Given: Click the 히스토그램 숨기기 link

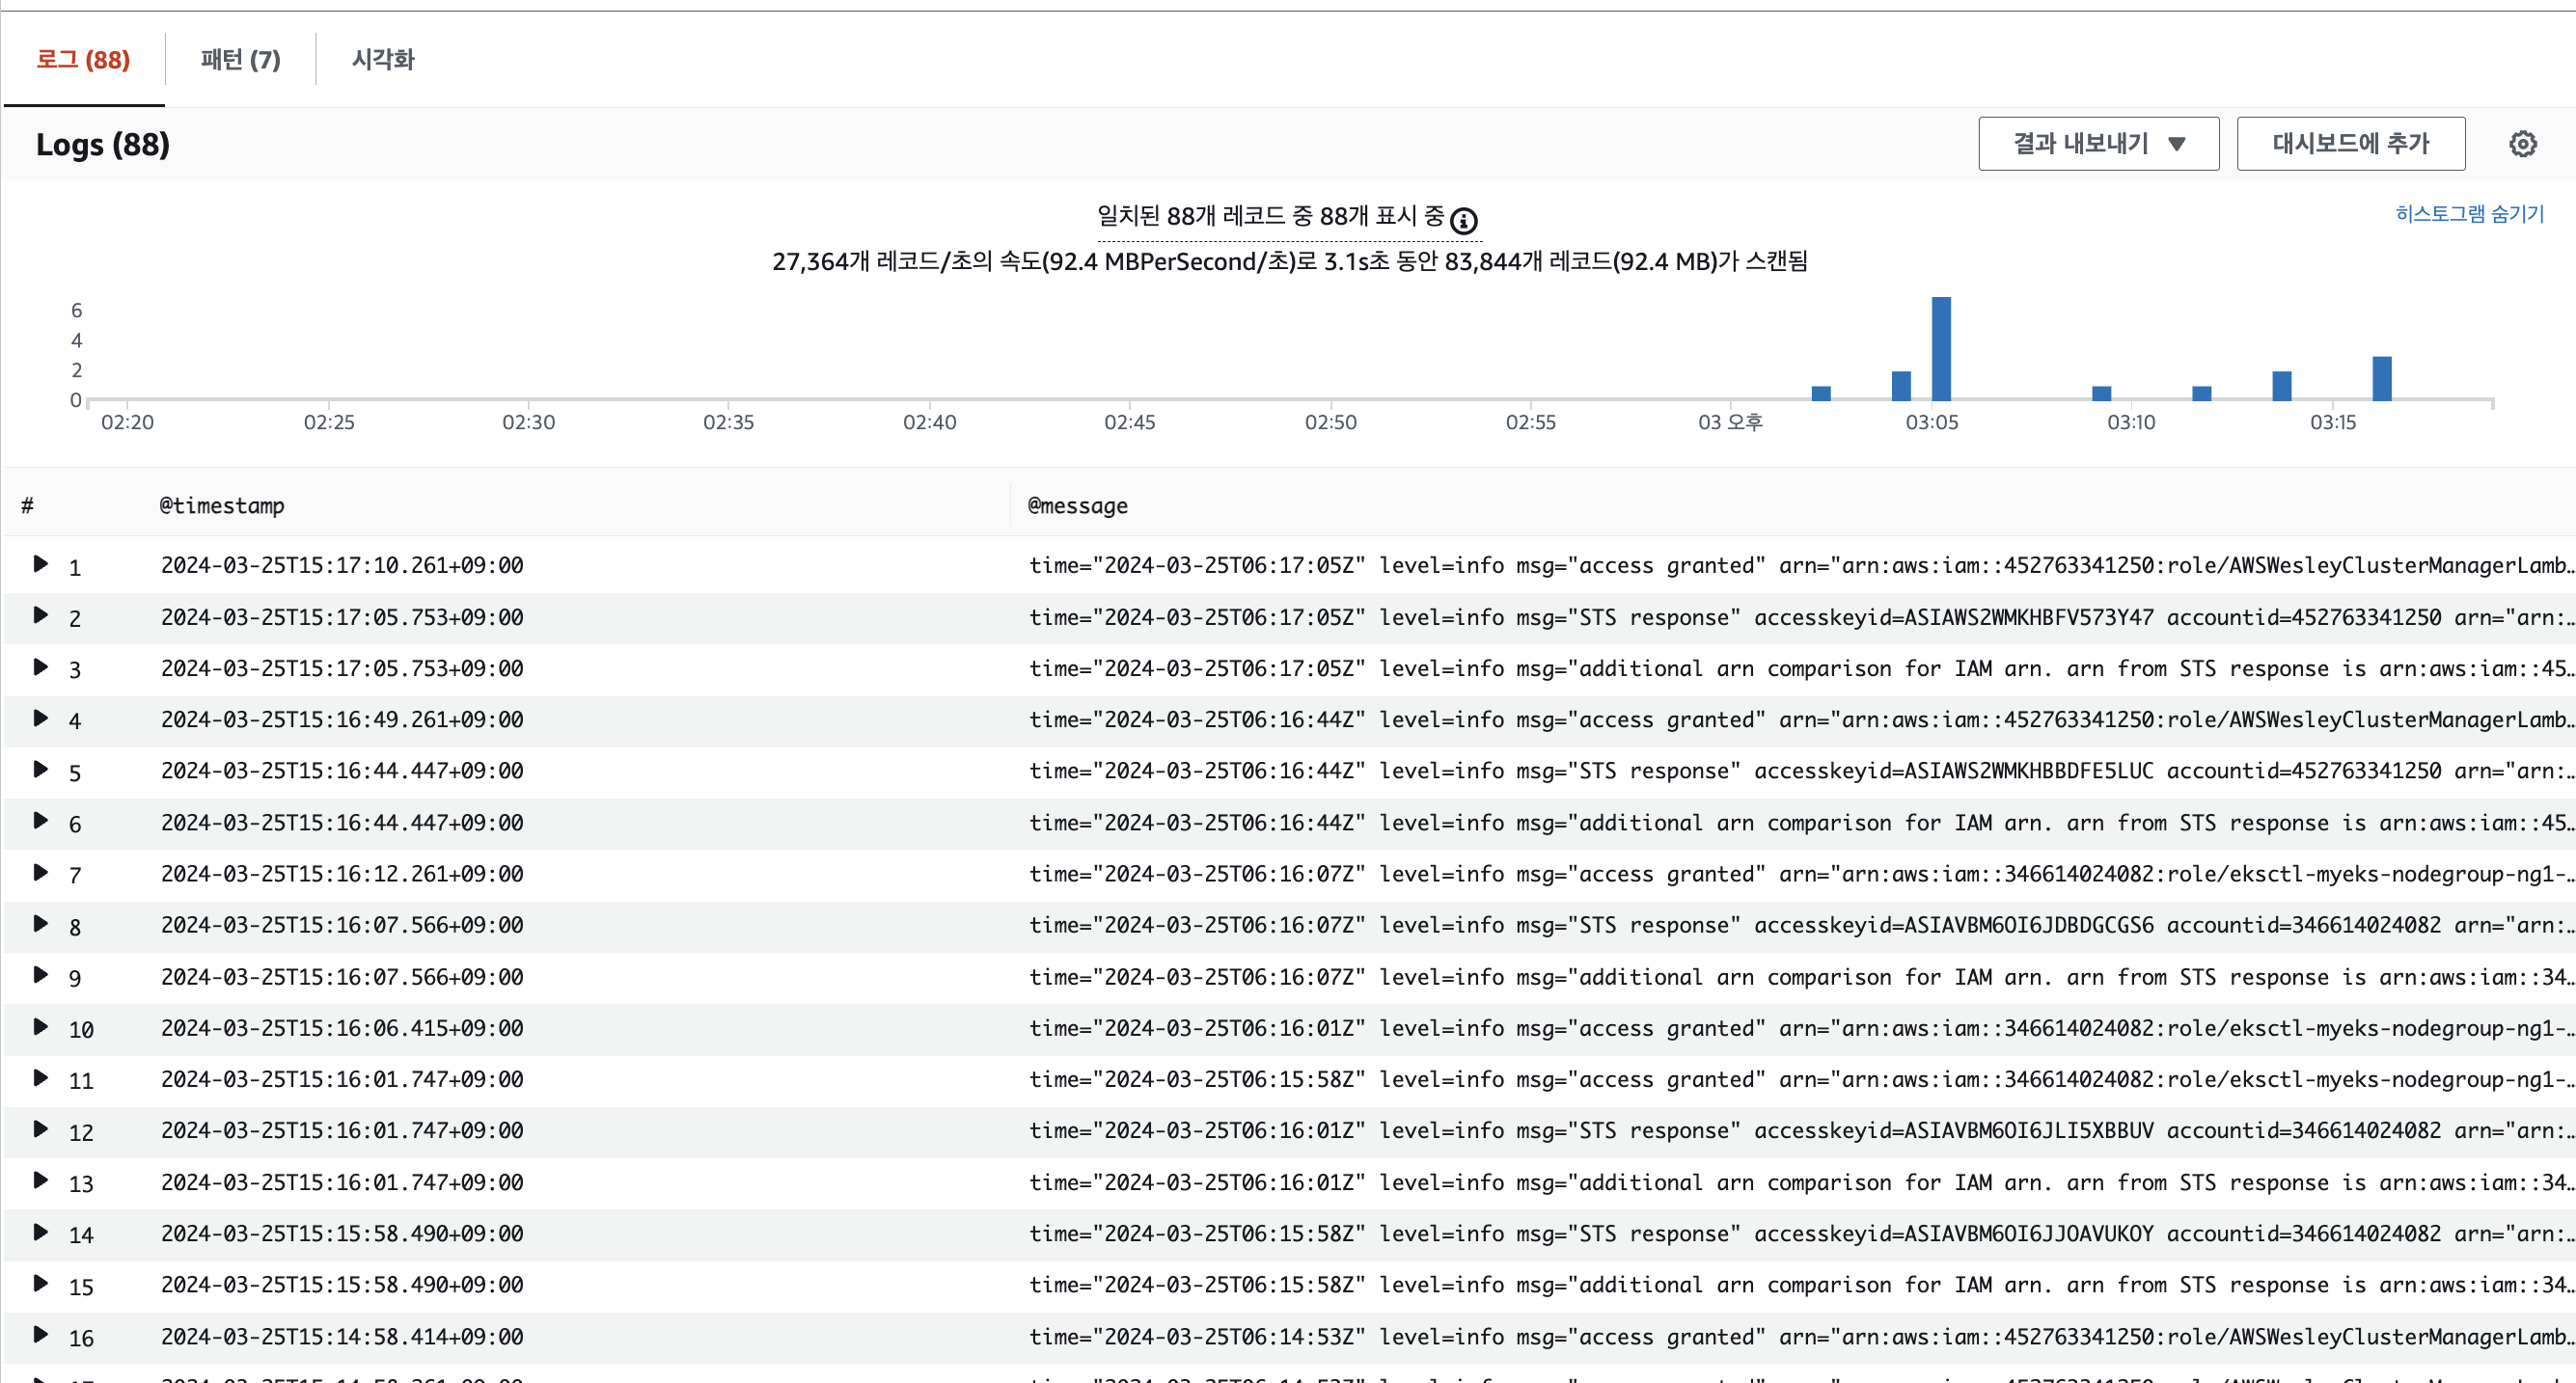Looking at the screenshot, I should (2469, 214).
